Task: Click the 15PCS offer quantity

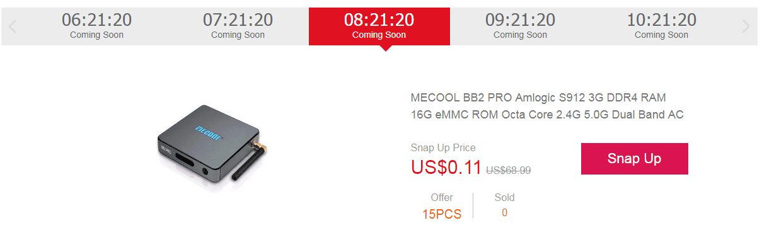Action: click(442, 214)
